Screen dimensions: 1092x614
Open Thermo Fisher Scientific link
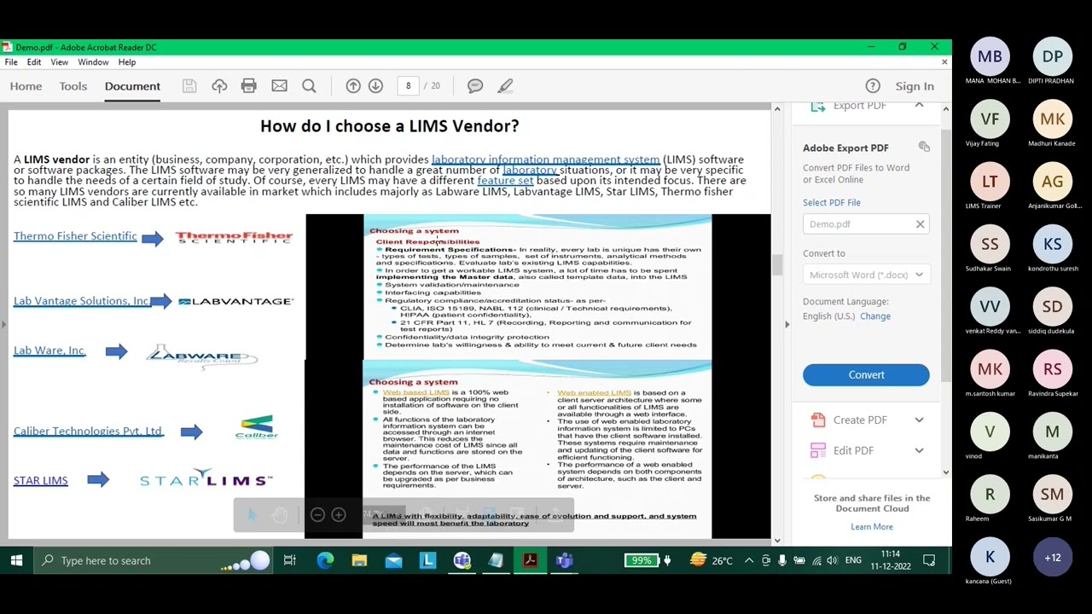(x=75, y=236)
